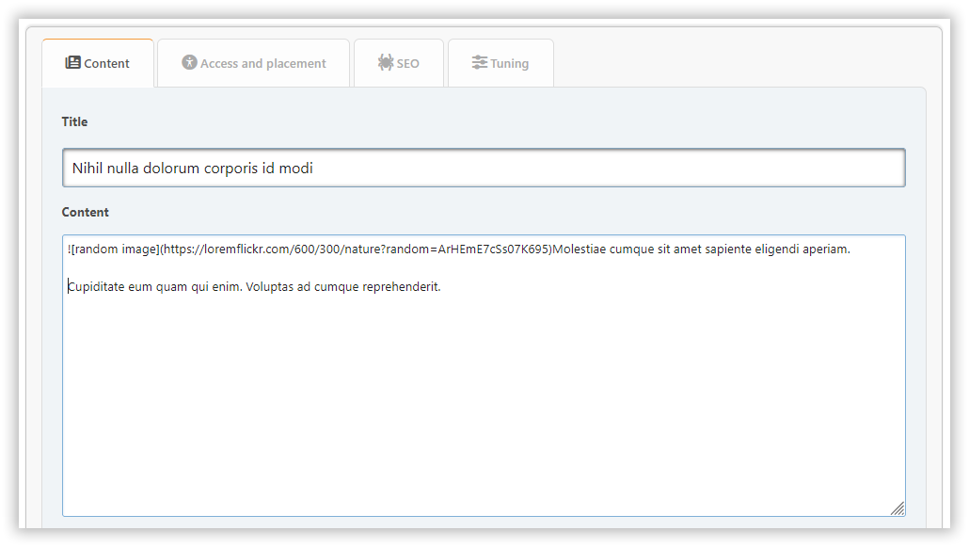
Task: Click the newspaper icon on Content tab
Action: click(72, 63)
